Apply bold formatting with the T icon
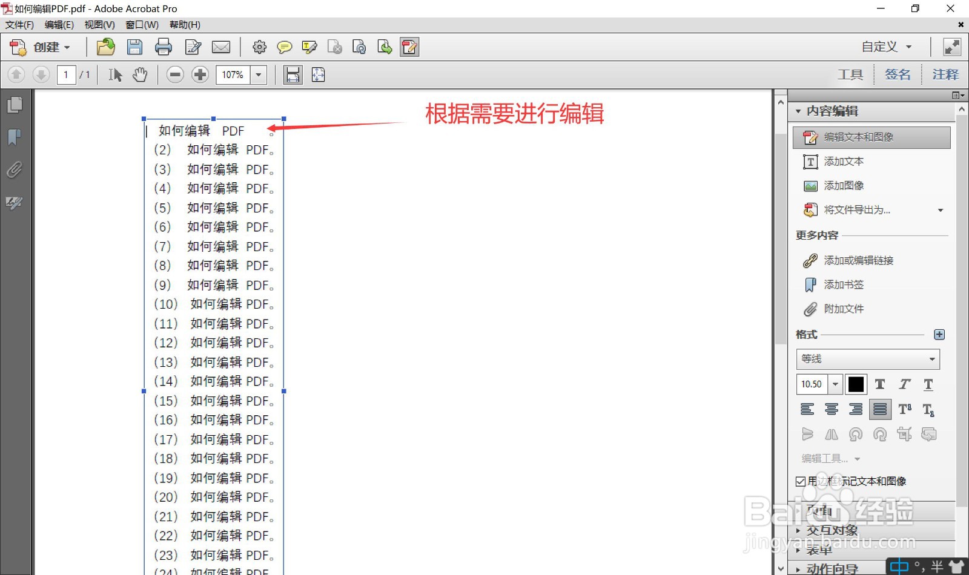969x575 pixels. click(x=880, y=384)
